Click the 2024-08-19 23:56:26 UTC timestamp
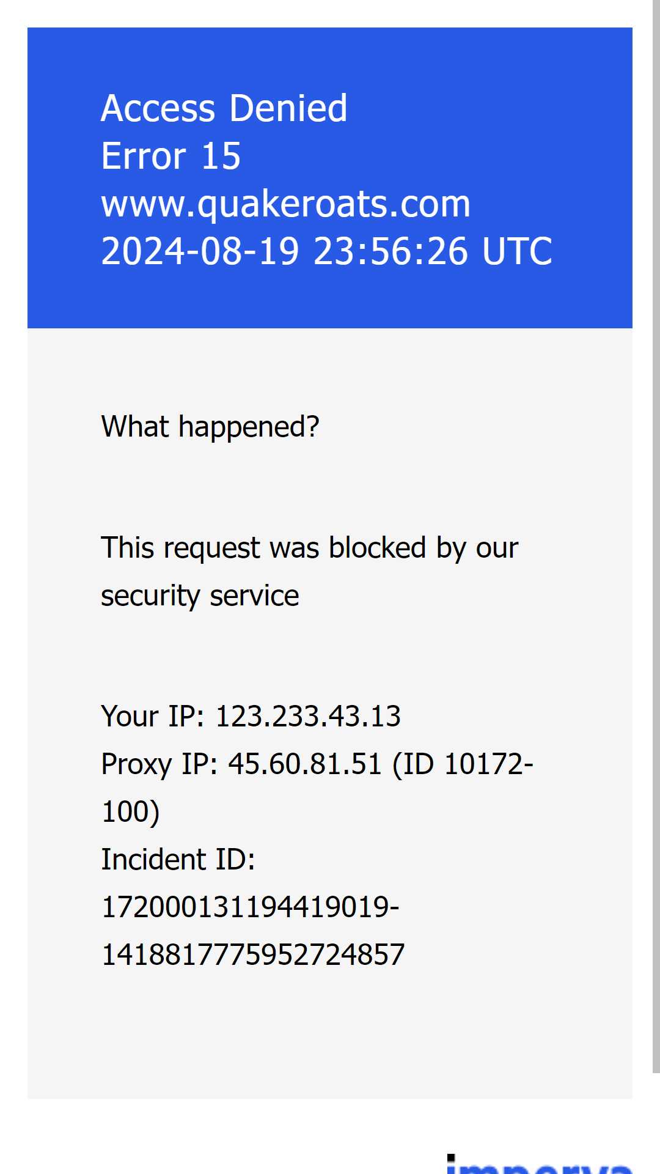 (327, 251)
